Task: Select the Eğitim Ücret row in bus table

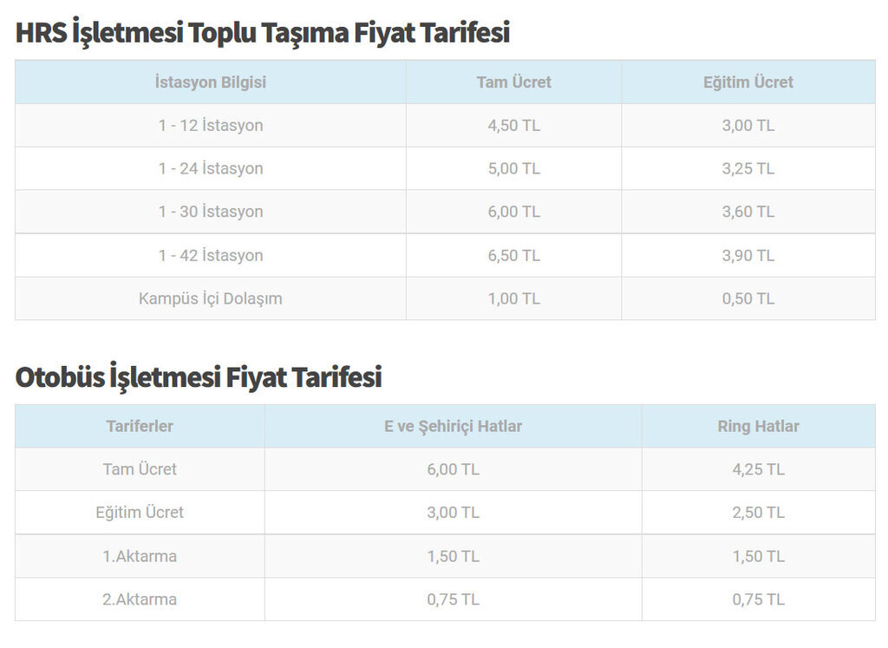Action: (x=140, y=513)
